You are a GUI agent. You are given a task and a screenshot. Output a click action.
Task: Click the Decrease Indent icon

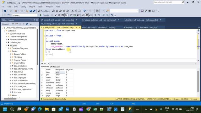104,15
